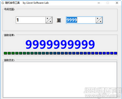Click the 至 label between range fields
122x99 pixels.
pyautogui.click(x=59, y=20)
